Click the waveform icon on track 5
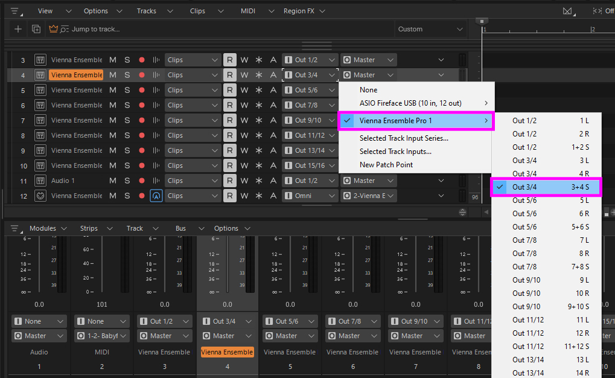This screenshot has width=615, height=378. [x=156, y=91]
